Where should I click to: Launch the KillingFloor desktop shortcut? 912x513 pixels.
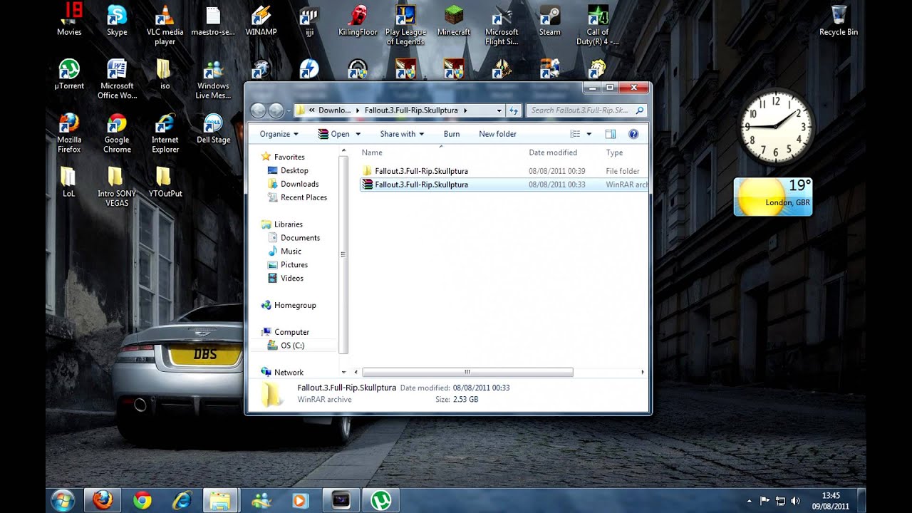(358, 20)
